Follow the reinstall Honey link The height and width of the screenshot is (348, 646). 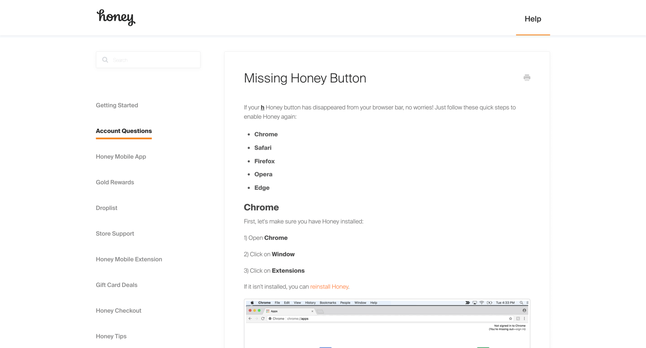(329, 286)
